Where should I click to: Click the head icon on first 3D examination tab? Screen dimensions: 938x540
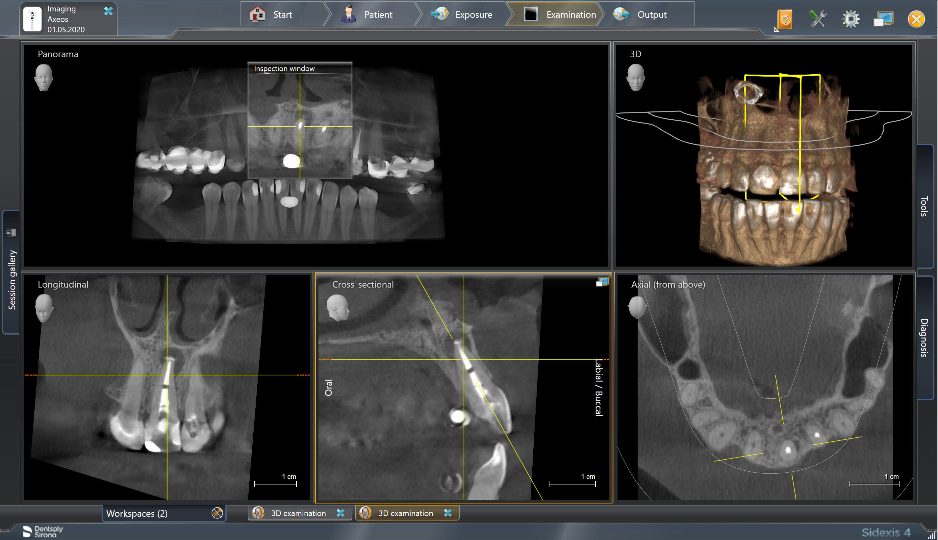coord(258,513)
